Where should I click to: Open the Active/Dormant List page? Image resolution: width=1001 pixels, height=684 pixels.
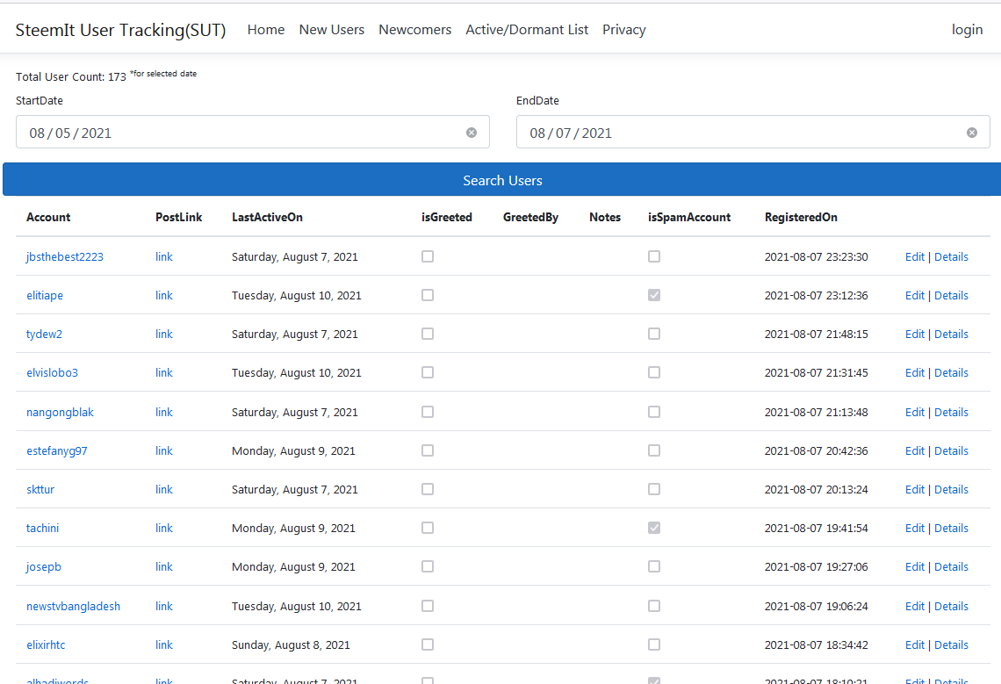point(527,29)
